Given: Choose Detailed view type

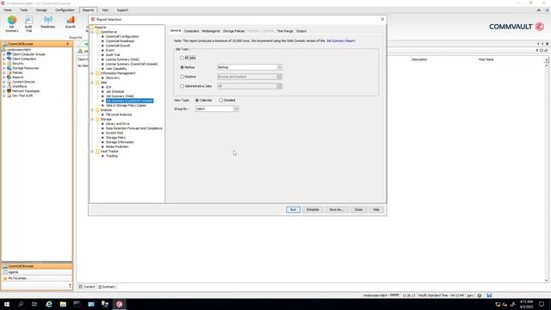Looking at the screenshot, I should click(x=221, y=101).
